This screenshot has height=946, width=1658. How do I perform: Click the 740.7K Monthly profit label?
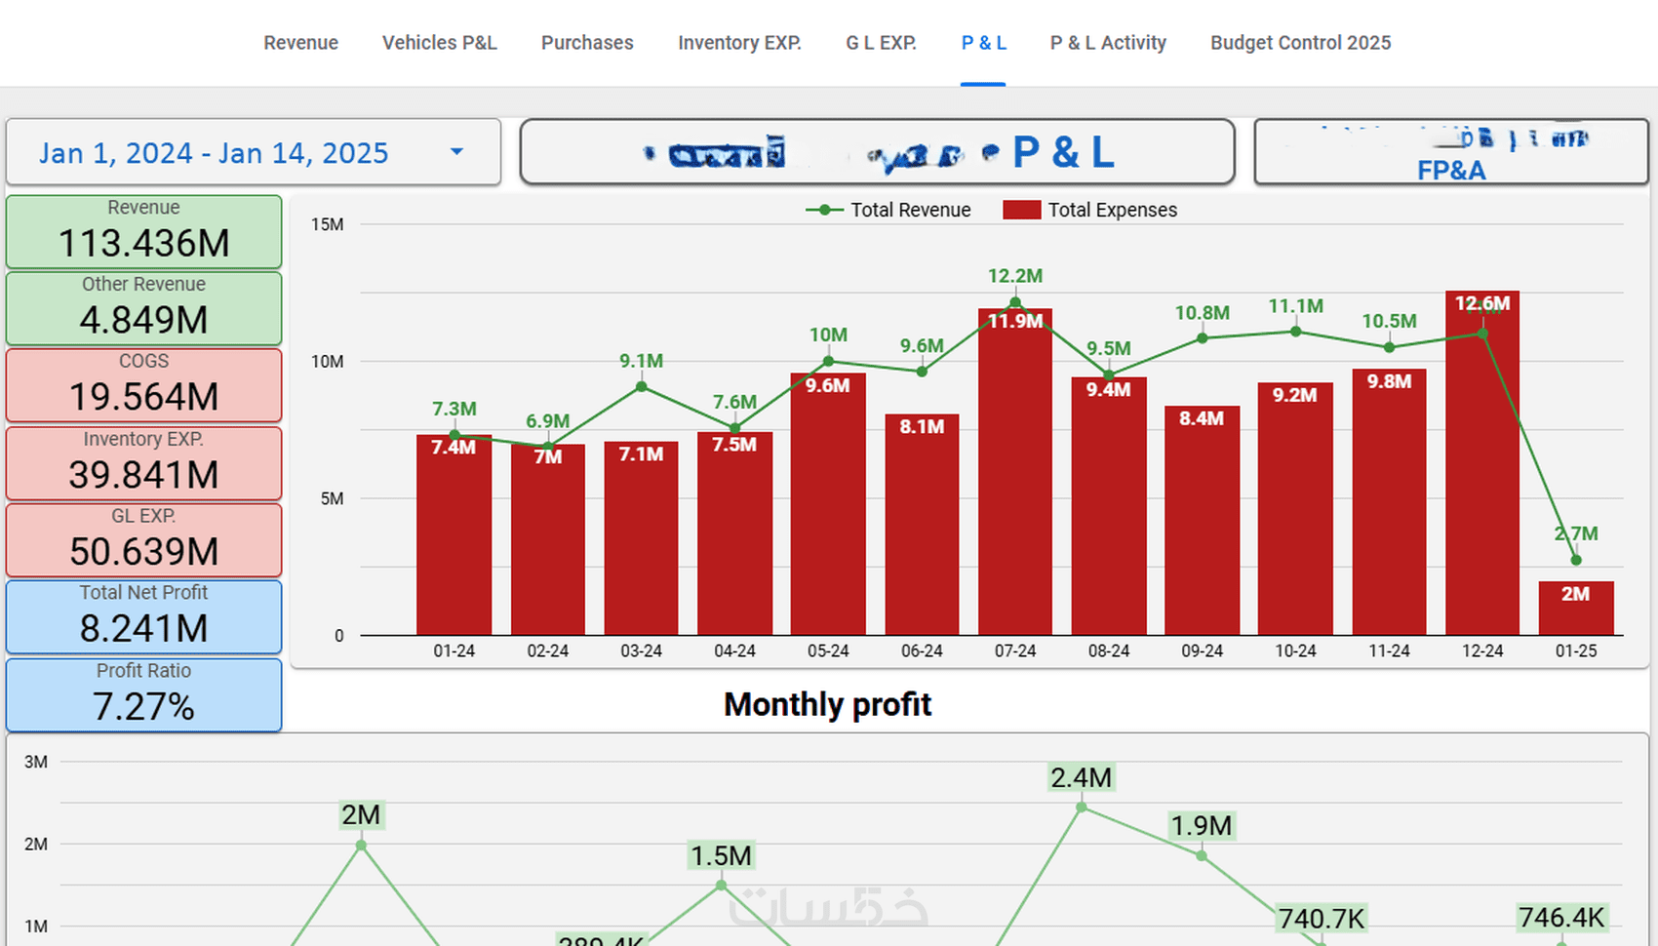coord(1322,919)
